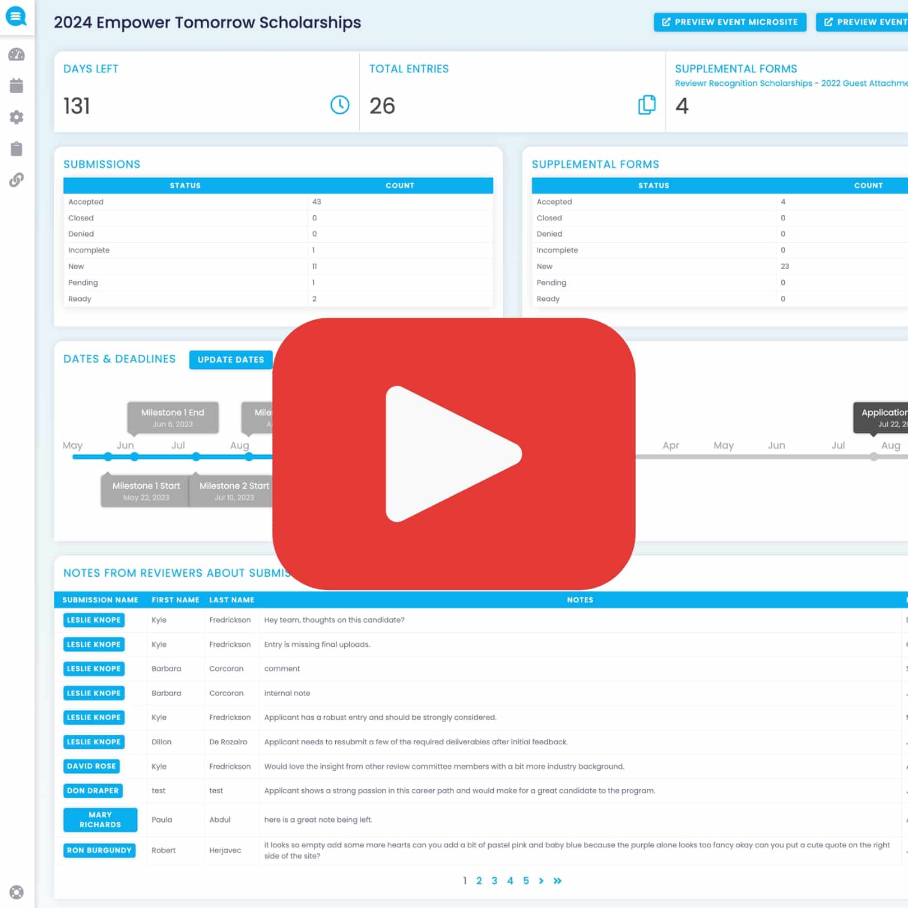This screenshot has width=908, height=908.
Task: Open the dashboard gauge sidebar icon
Action: tap(17, 54)
